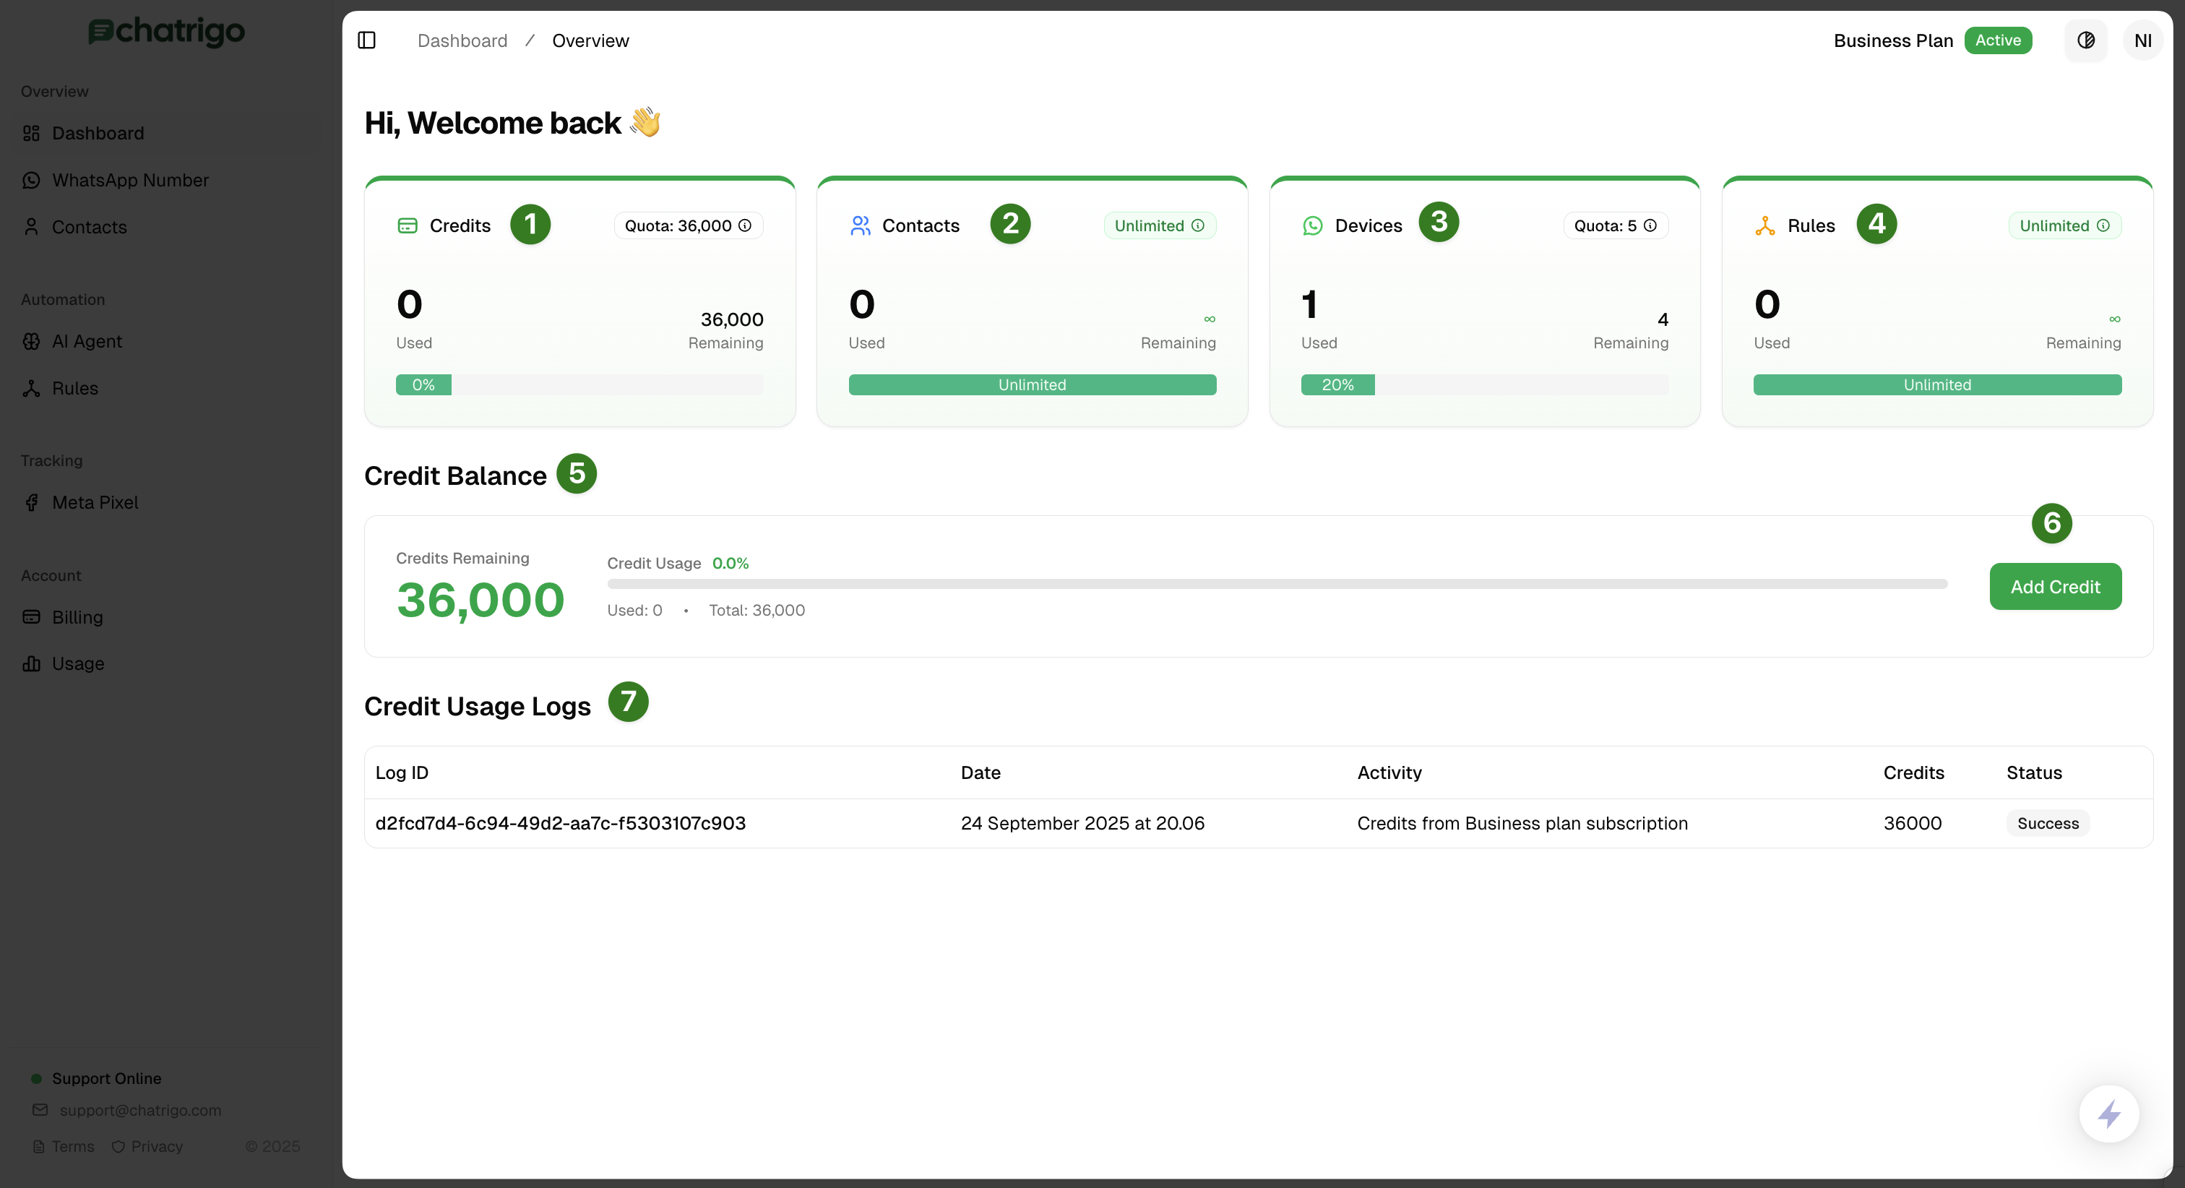Click the Rules Unlimited info icon
The height and width of the screenshot is (1188, 2185).
[2103, 225]
